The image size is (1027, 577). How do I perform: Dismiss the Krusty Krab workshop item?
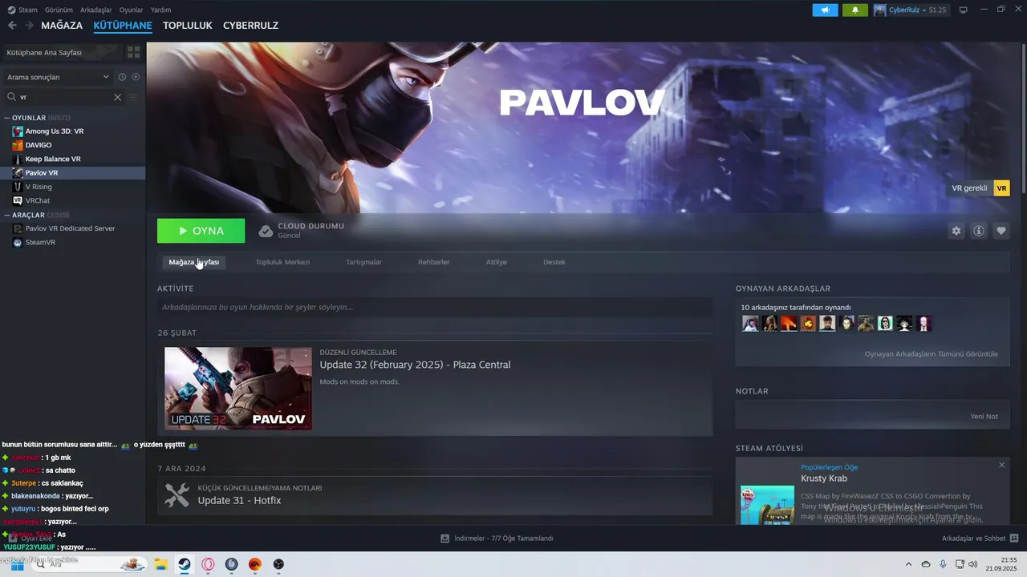click(1001, 465)
